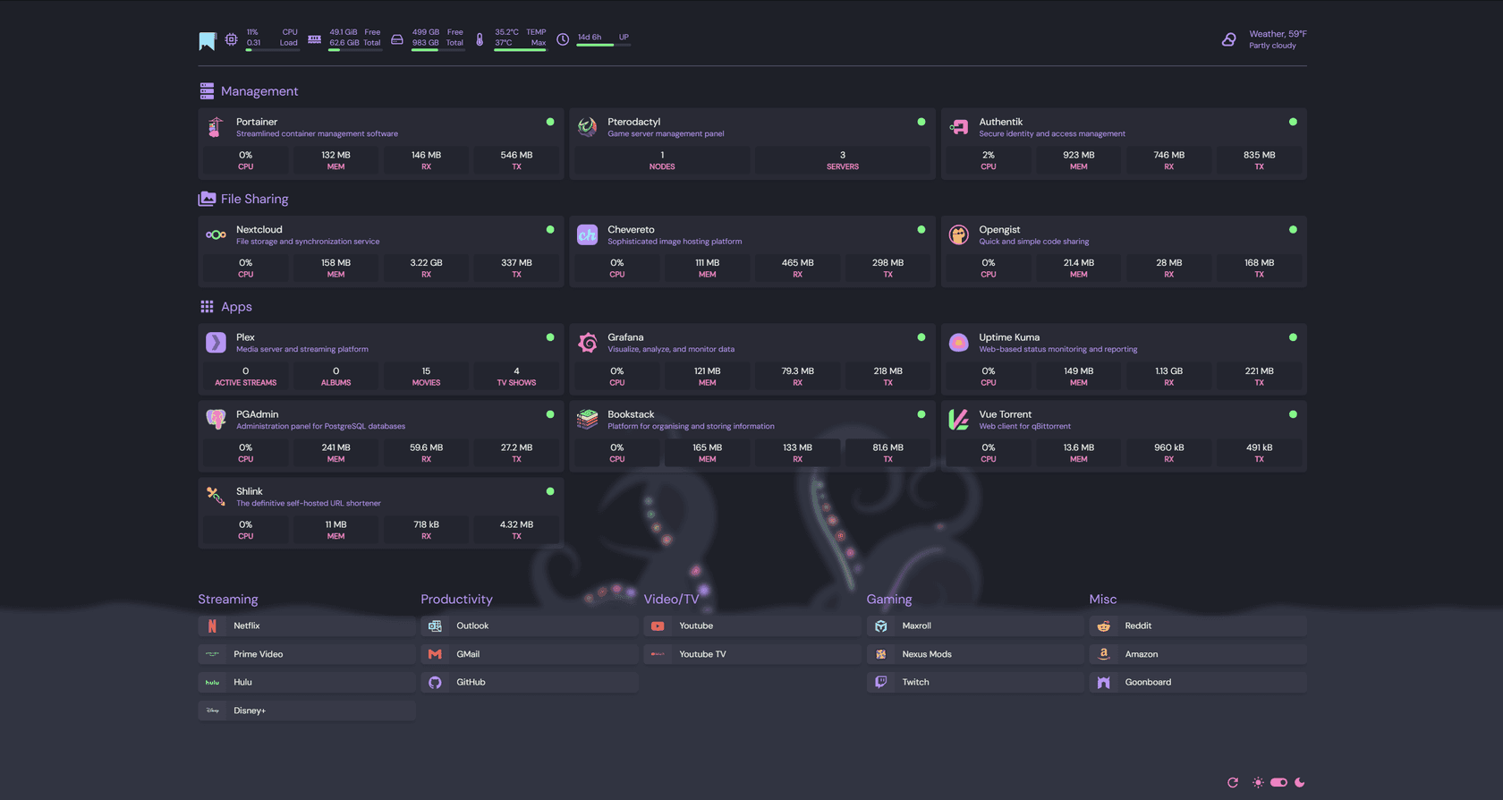Image resolution: width=1503 pixels, height=800 pixels.
Task: Click the Uptime Kuma icon
Action: [x=958, y=343]
